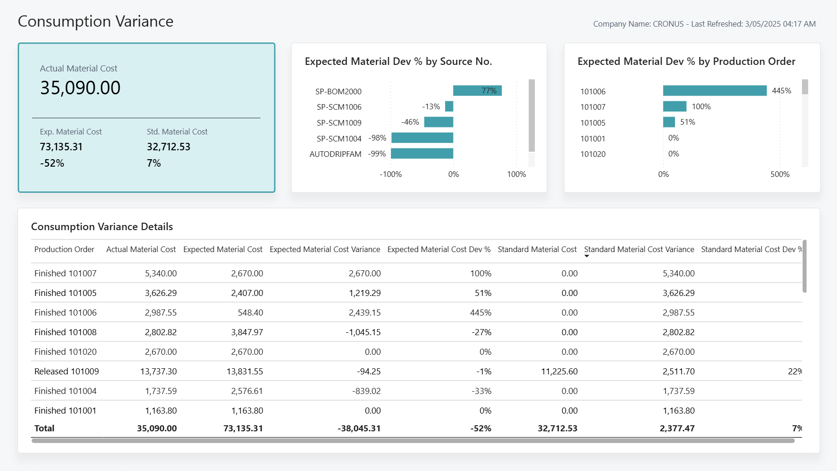Click the scrollbar in the Source No. chart

(x=532, y=114)
